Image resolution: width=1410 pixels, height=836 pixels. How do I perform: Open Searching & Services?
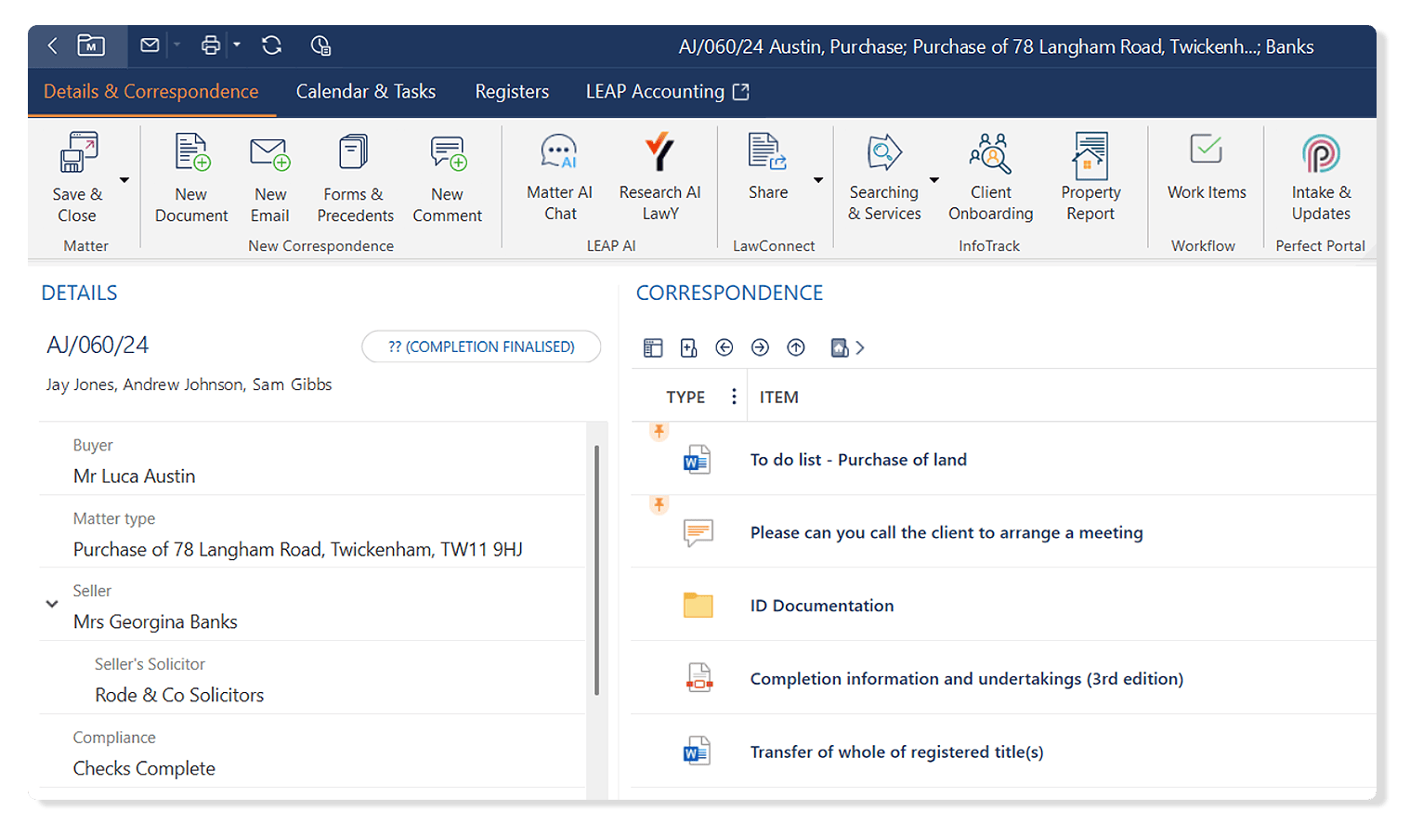pos(884,176)
